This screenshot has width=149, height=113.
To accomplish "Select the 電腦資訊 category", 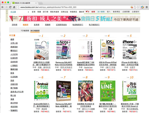I will [14, 111].
